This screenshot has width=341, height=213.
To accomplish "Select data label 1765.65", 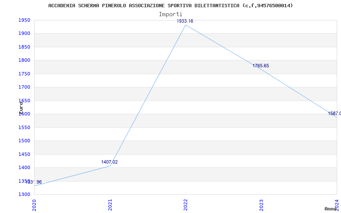I will [x=260, y=66].
